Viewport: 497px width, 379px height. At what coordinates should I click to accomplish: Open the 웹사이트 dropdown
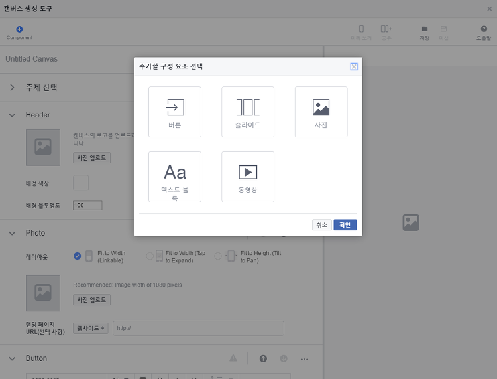pyautogui.click(x=91, y=328)
